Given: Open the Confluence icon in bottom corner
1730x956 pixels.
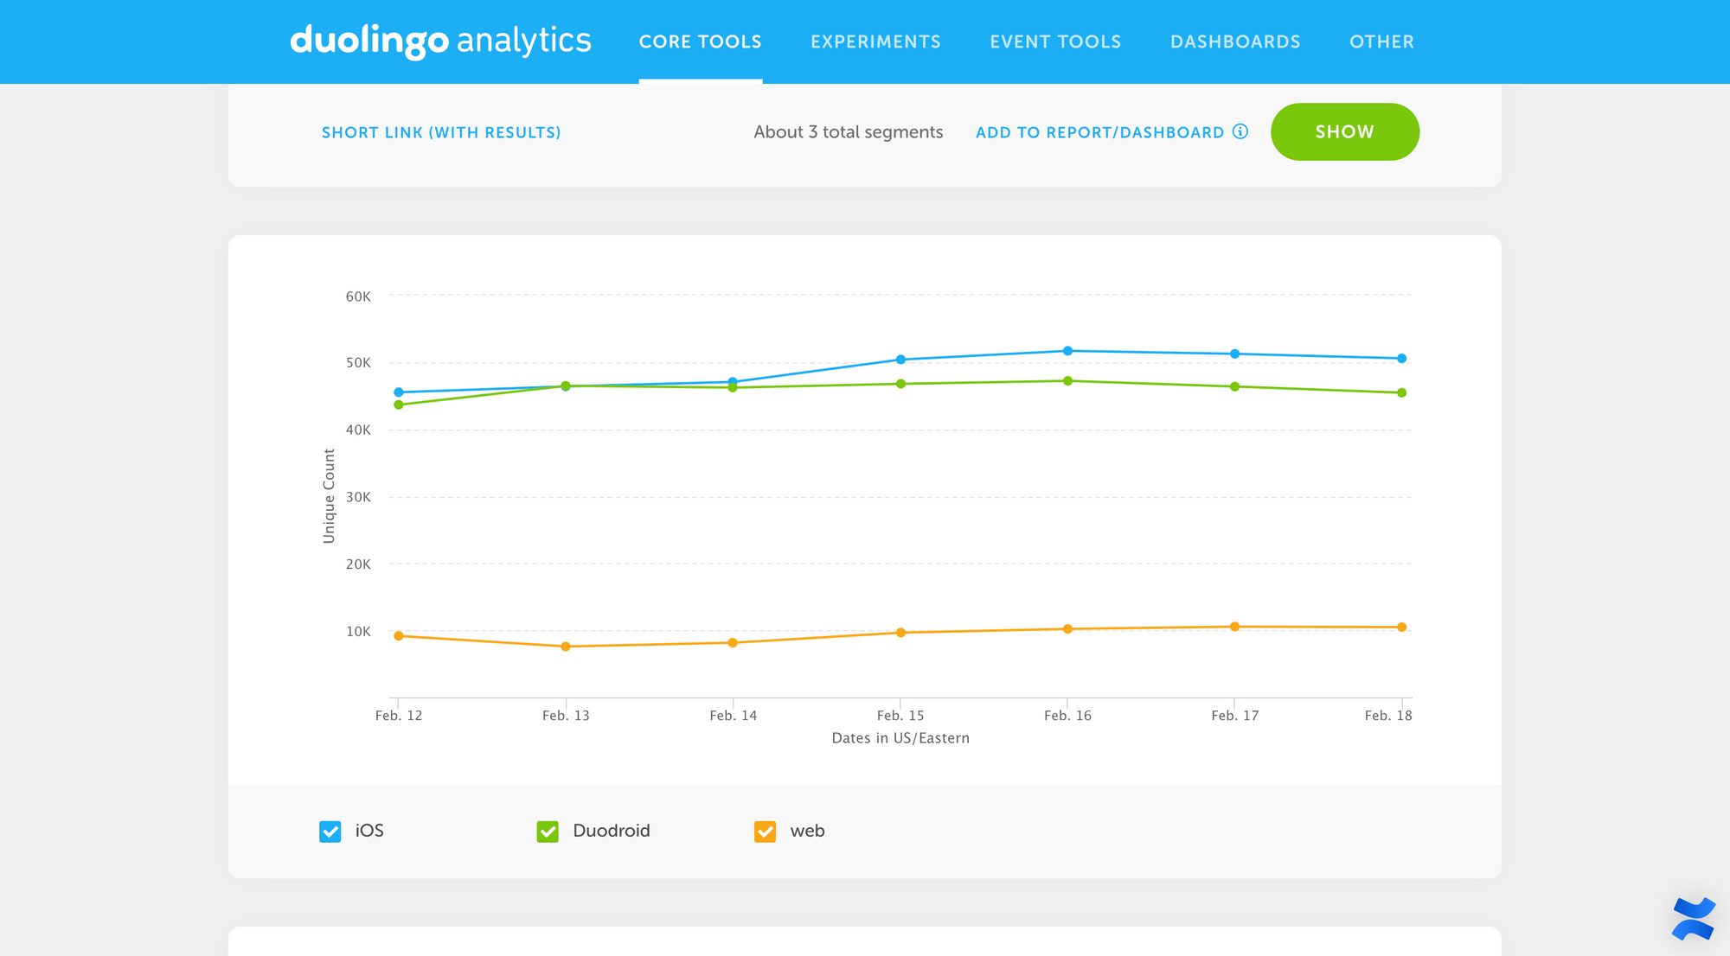Looking at the screenshot, I should (x=1693, y=918).
